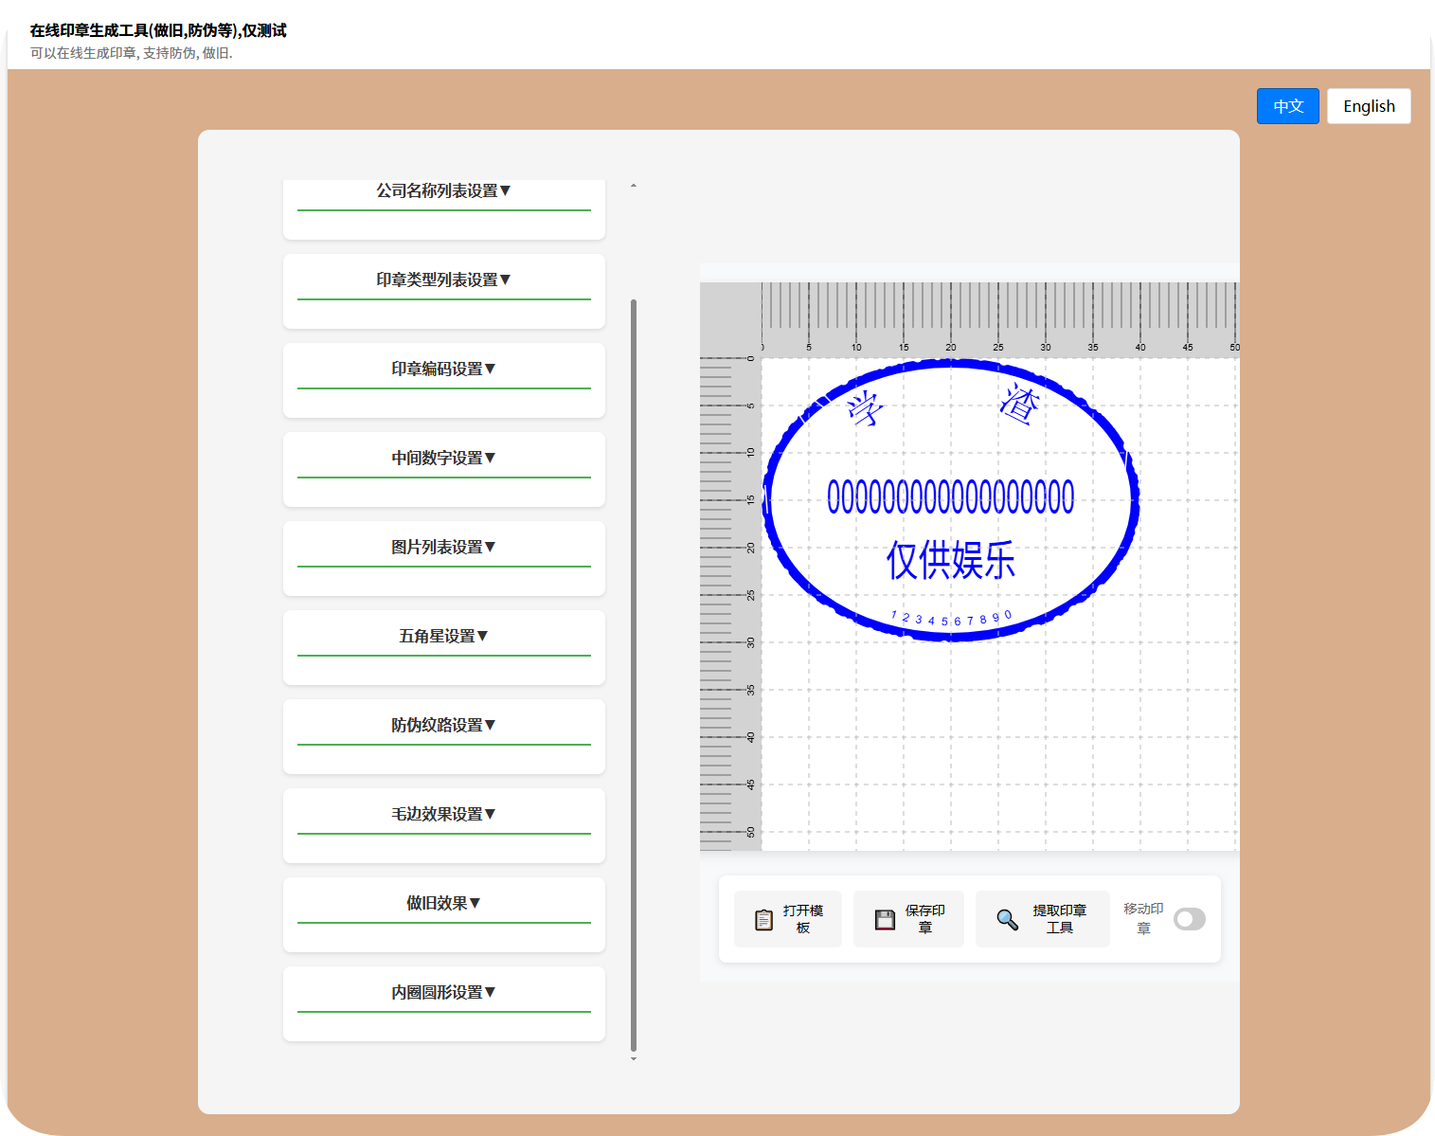The height and width of the screenshot is (1136, 1435).
Task: Open the 做旧效果 panel
Action: point(442,902)
